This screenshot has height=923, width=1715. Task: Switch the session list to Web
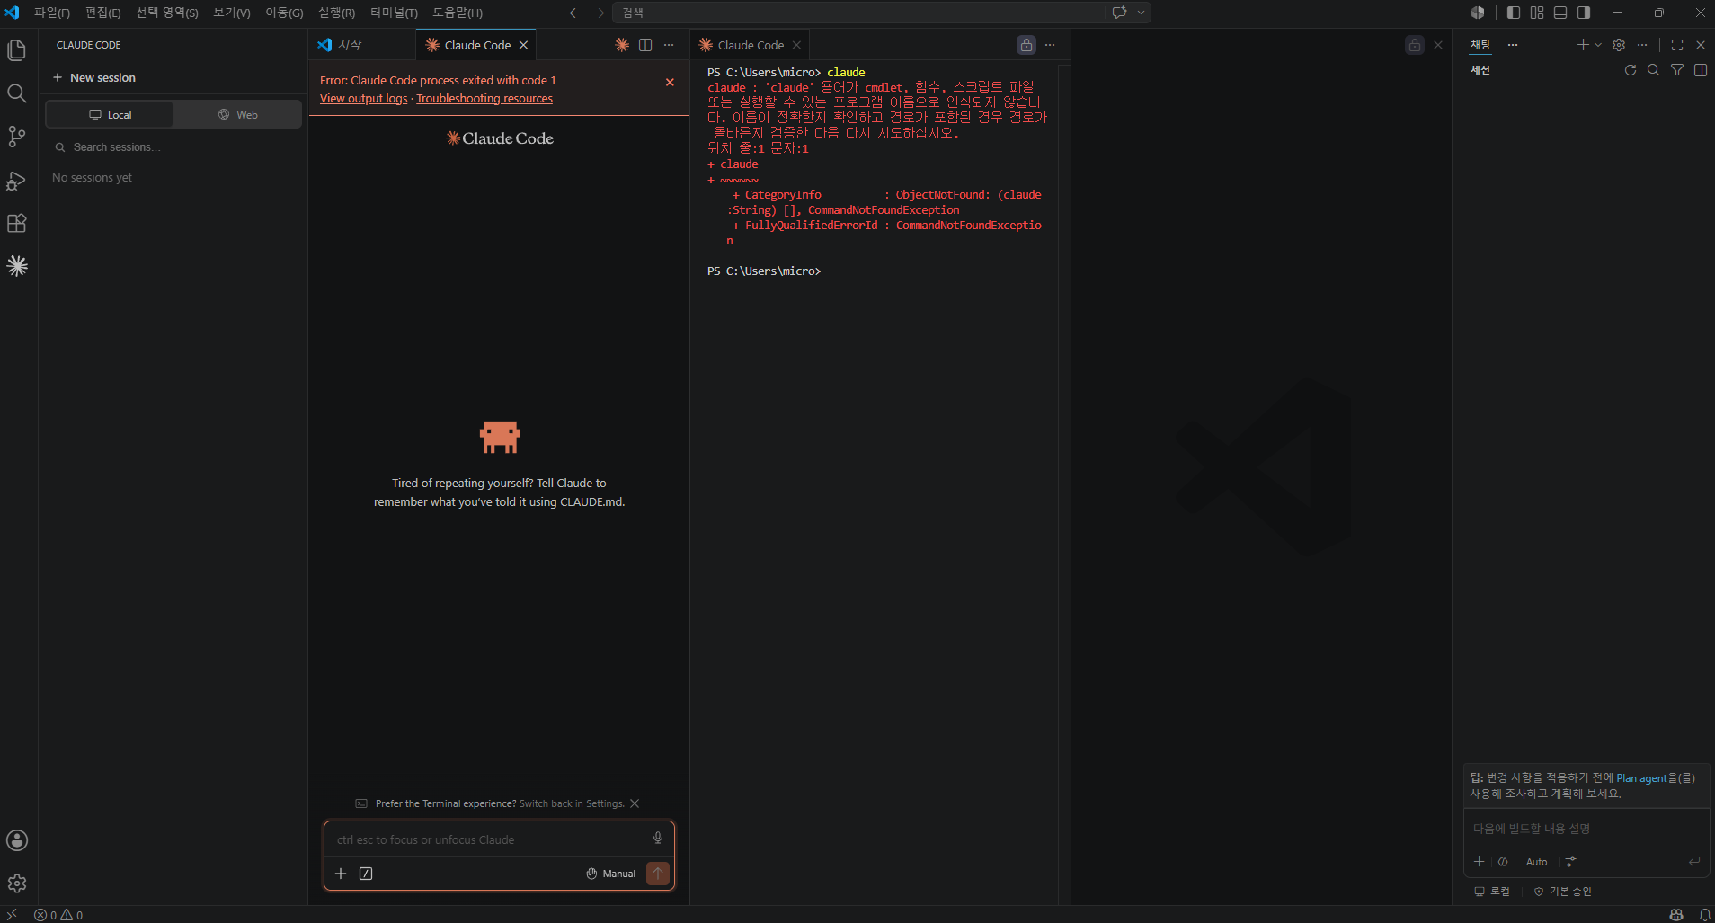click(237, 114)
